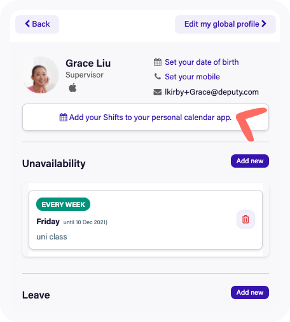Add new Unavailability entry
Screen dimensions: 290x322
(x=250, y=161)
